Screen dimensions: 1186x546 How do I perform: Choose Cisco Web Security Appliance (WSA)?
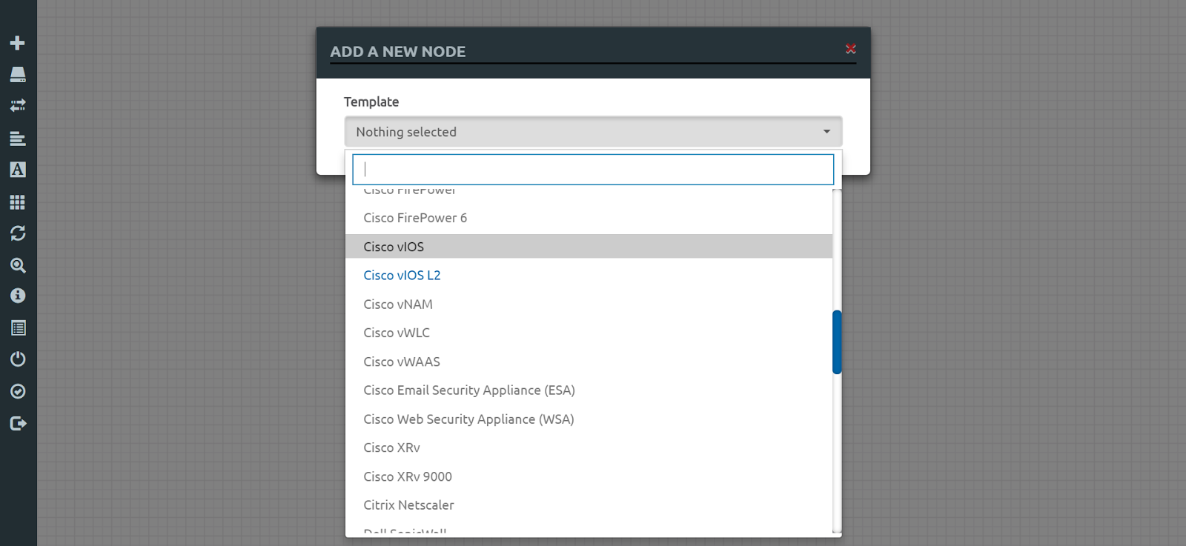point(589,419)
